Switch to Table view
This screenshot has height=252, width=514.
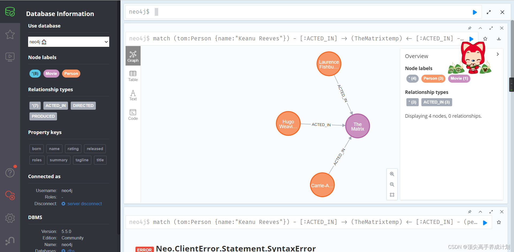[x=133, y=76]
